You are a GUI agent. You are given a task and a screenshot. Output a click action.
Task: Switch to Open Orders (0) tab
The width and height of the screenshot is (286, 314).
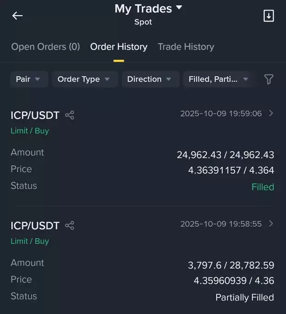point(45,47)
